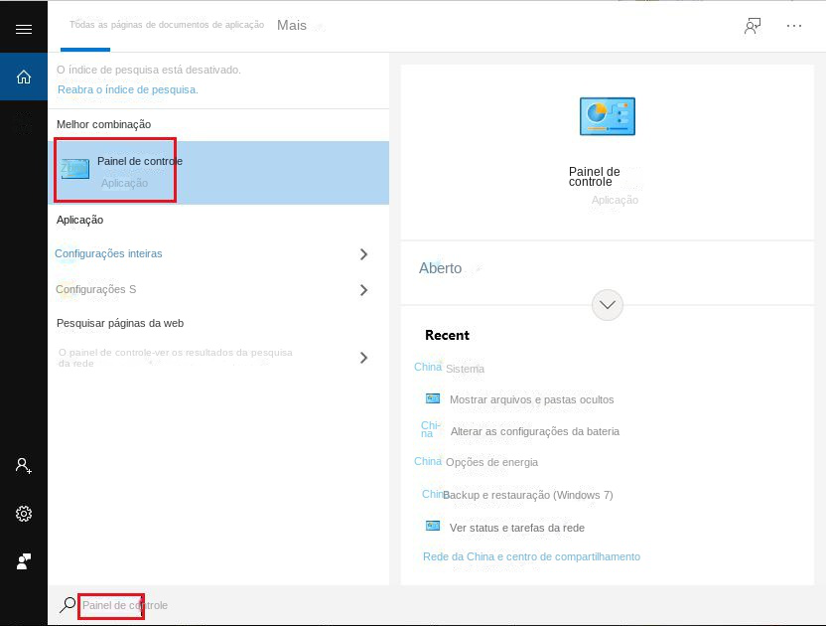
Task: Click the large Painel de controle icon preview
Action: [607, 115]
